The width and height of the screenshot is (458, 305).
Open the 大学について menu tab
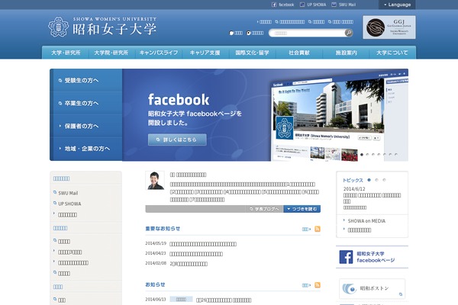point(392,53)
